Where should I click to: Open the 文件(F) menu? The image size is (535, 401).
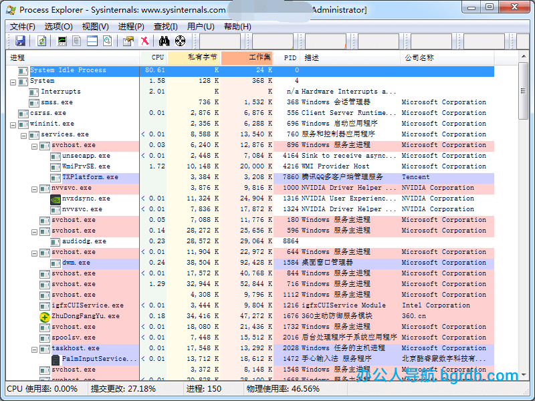(x=22, y=27)
